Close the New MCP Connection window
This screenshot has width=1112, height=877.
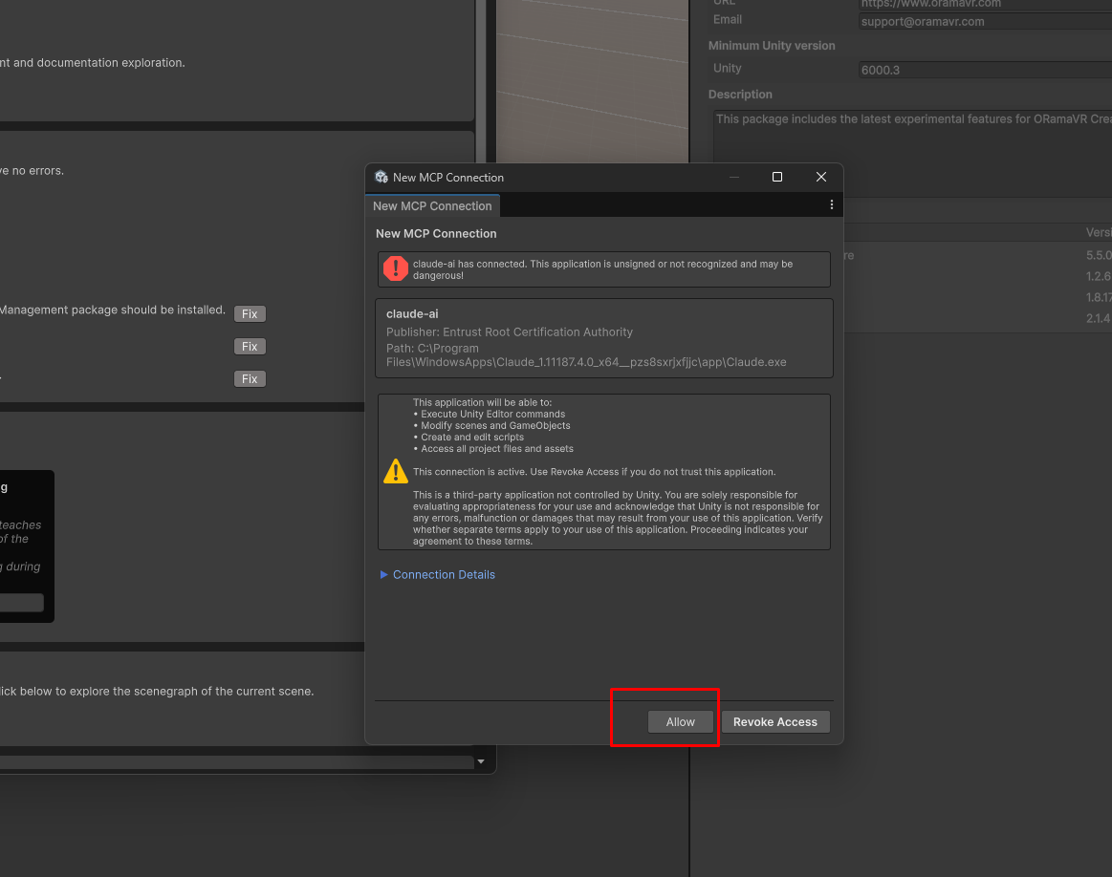[x=820, y=177]
